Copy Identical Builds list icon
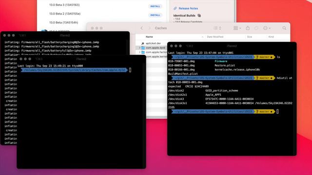Screen dimensions: 312x175 tap(199, 16)
